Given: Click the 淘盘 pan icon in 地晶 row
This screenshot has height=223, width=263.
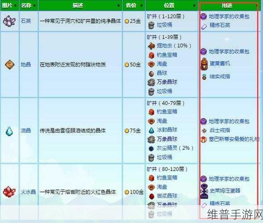Looking at the screenshot, I should point(151,64).
